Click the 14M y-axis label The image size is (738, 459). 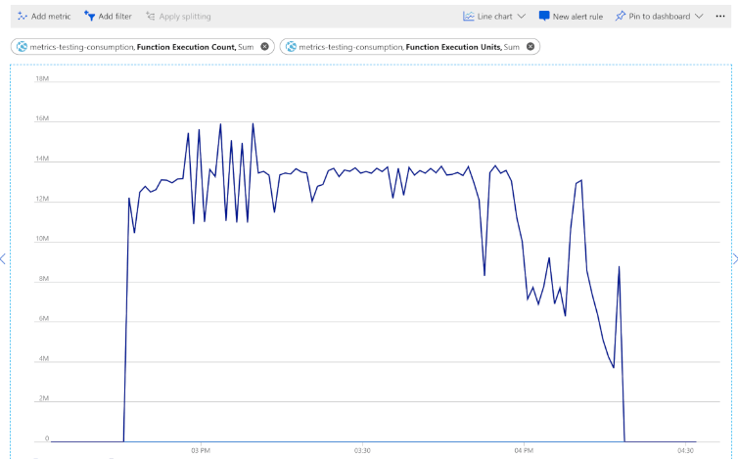coord(42,159)
